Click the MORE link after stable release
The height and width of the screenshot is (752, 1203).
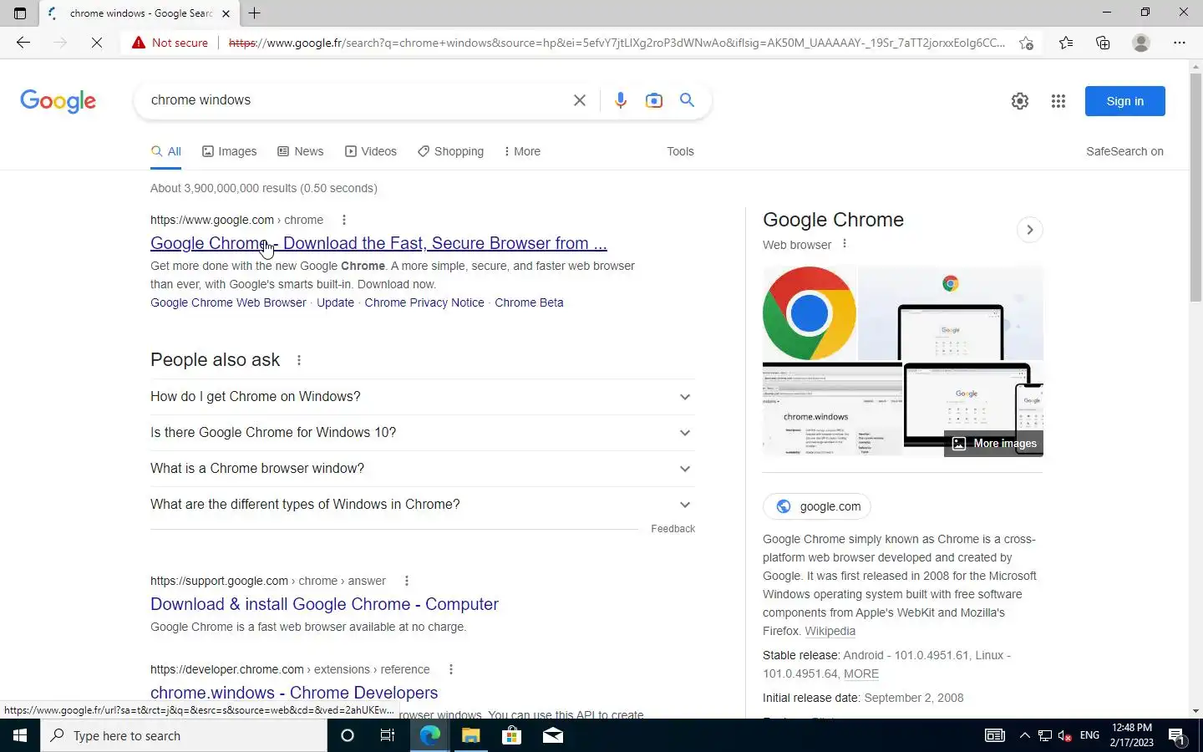pyautogui.click(x=861, y=673)
